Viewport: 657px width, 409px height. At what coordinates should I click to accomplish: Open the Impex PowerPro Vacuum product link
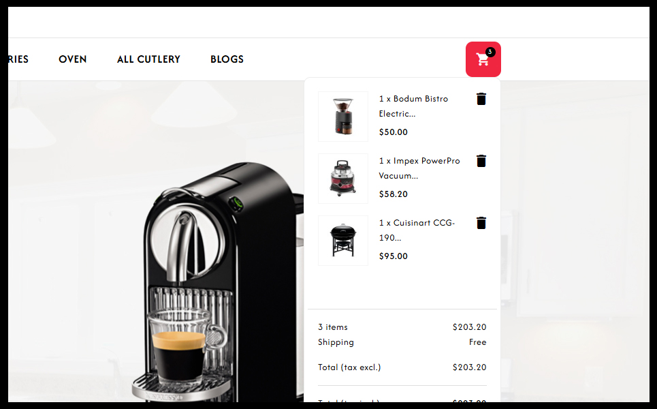pos(419,168)
